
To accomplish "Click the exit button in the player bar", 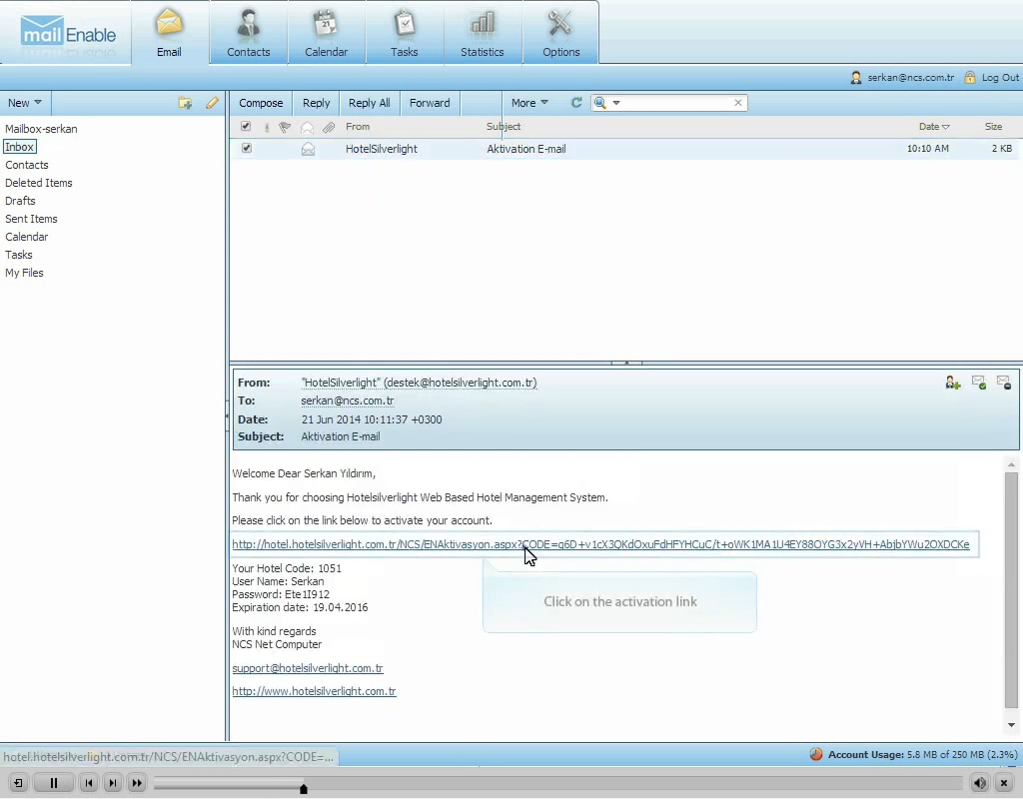I will 18,783.
